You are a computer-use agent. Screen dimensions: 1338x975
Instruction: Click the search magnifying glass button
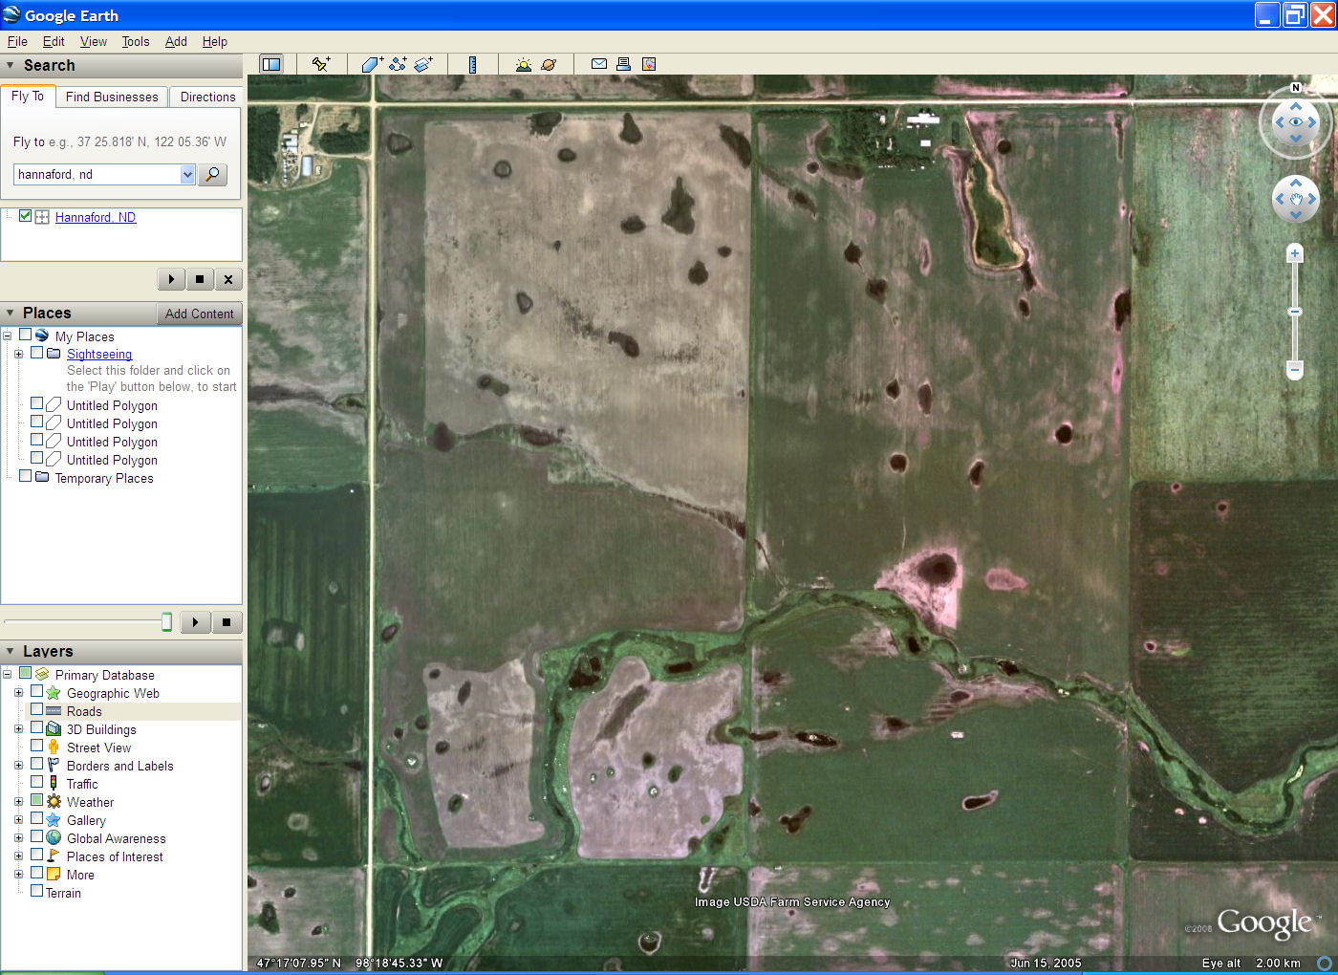212,174
